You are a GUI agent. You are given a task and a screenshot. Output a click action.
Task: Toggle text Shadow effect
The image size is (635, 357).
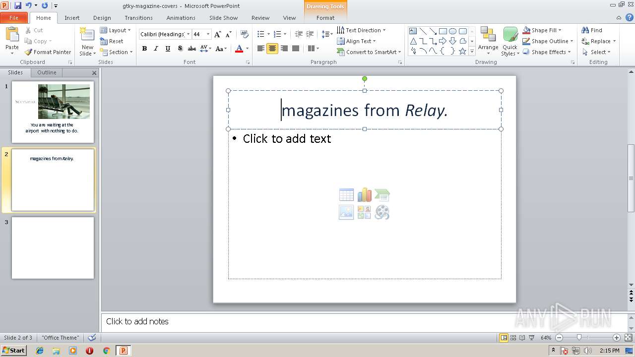[x=180, y=49]
